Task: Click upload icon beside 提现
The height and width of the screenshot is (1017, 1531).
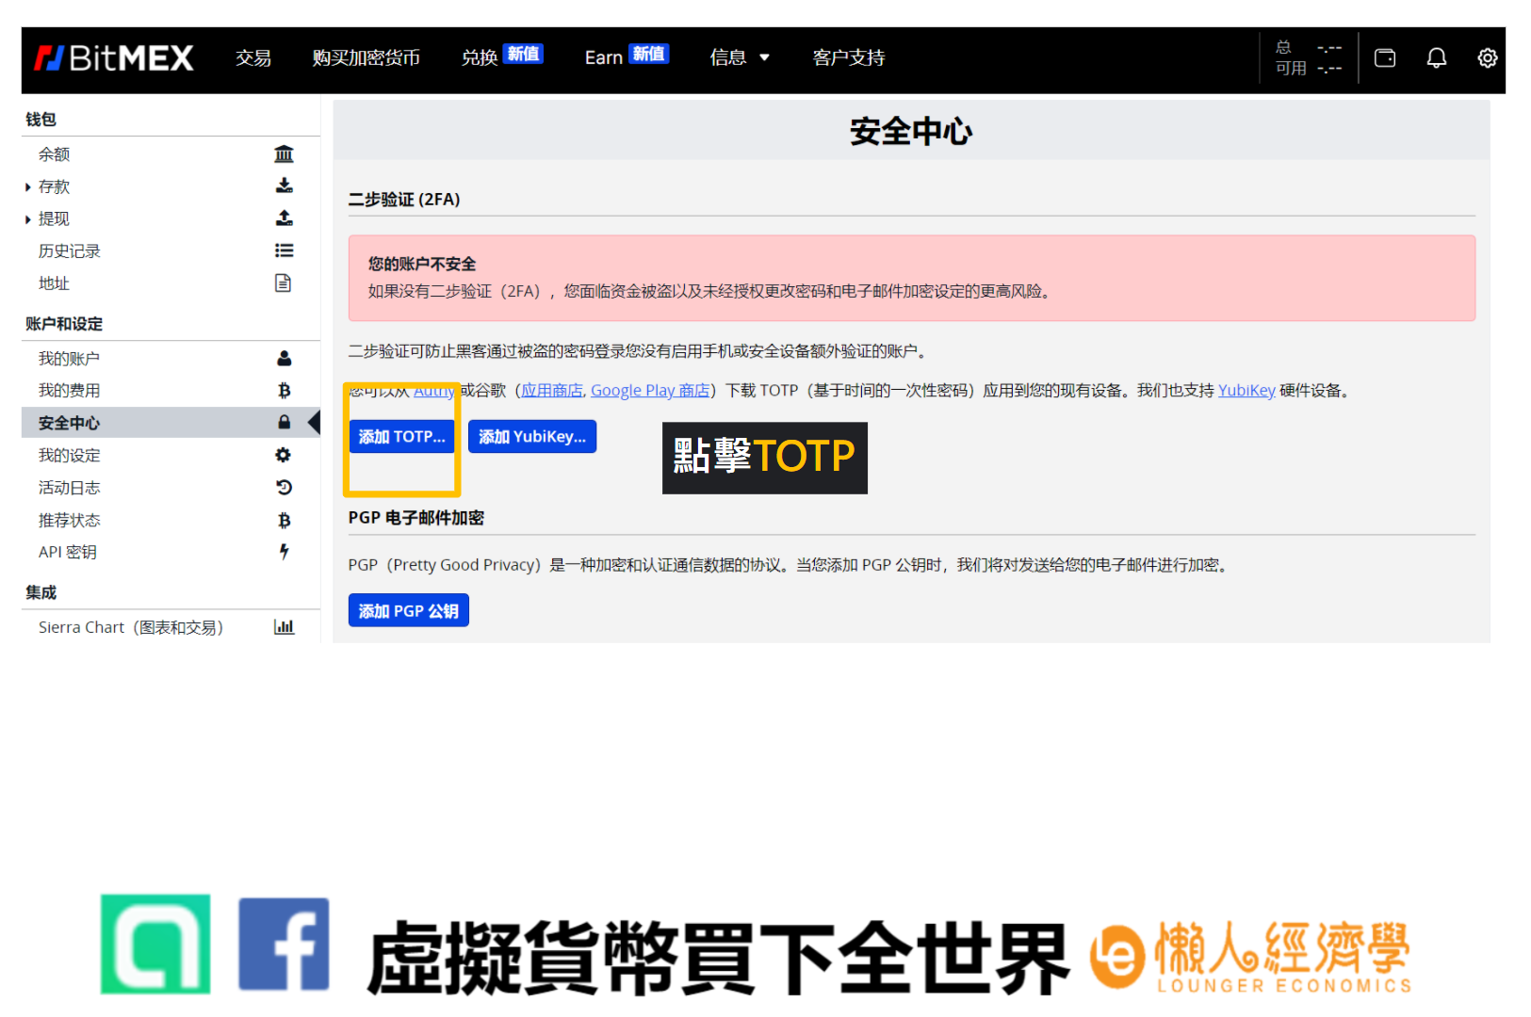Action: 284,218
